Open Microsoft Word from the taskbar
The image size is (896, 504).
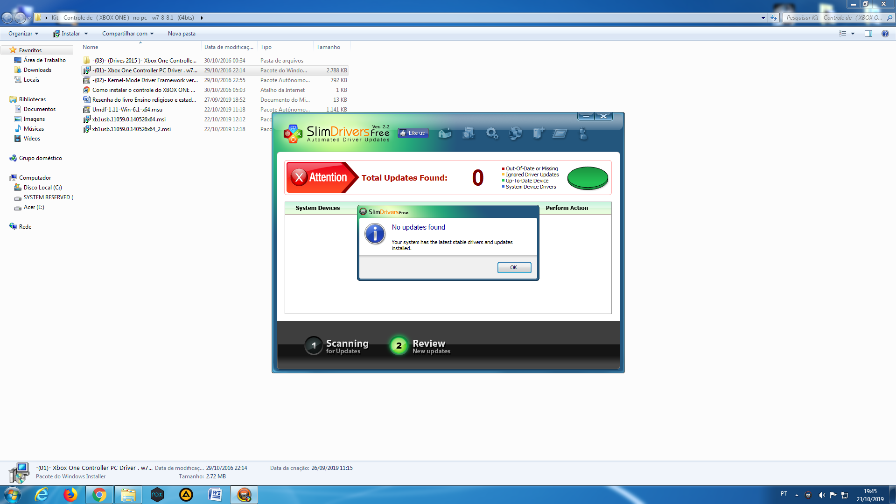point(215,495)
